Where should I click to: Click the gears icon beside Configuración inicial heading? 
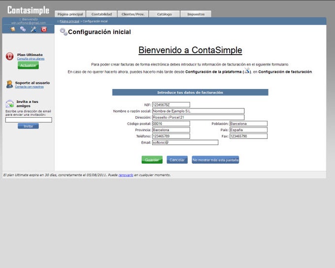coord(64,32)
